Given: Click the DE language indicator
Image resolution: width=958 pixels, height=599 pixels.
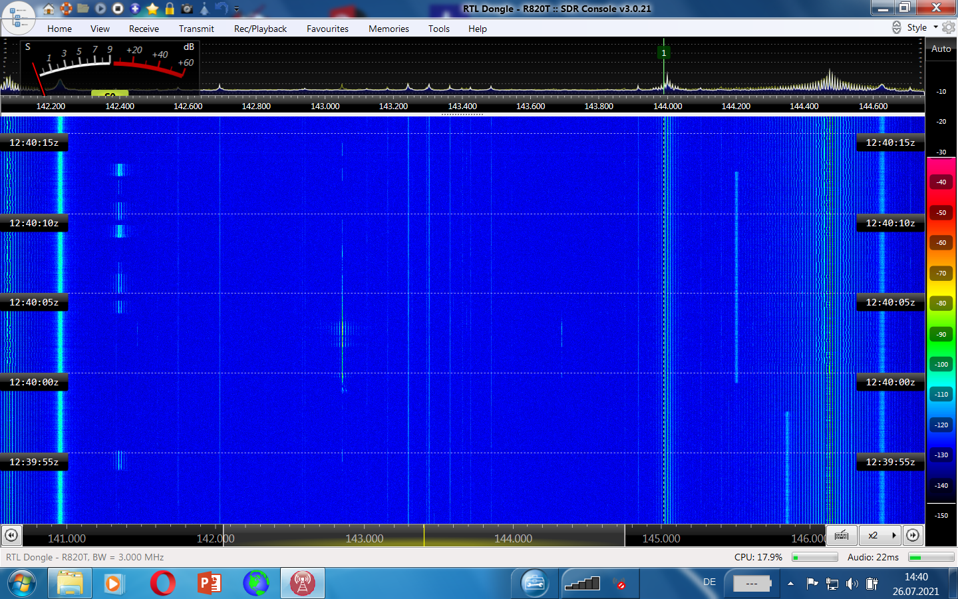Looking at the screenshot, I should pos(710,582).
